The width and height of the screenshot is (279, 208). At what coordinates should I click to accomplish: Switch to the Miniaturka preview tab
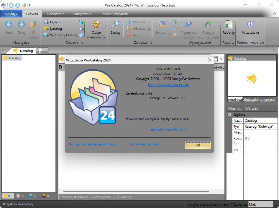click(x=251, y=100)
